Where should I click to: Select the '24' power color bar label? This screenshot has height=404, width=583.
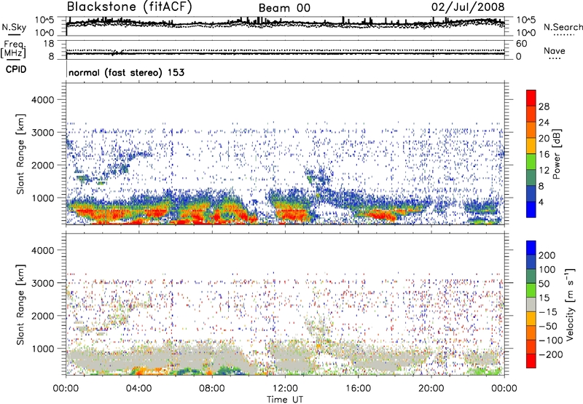(x=544, y=123)
